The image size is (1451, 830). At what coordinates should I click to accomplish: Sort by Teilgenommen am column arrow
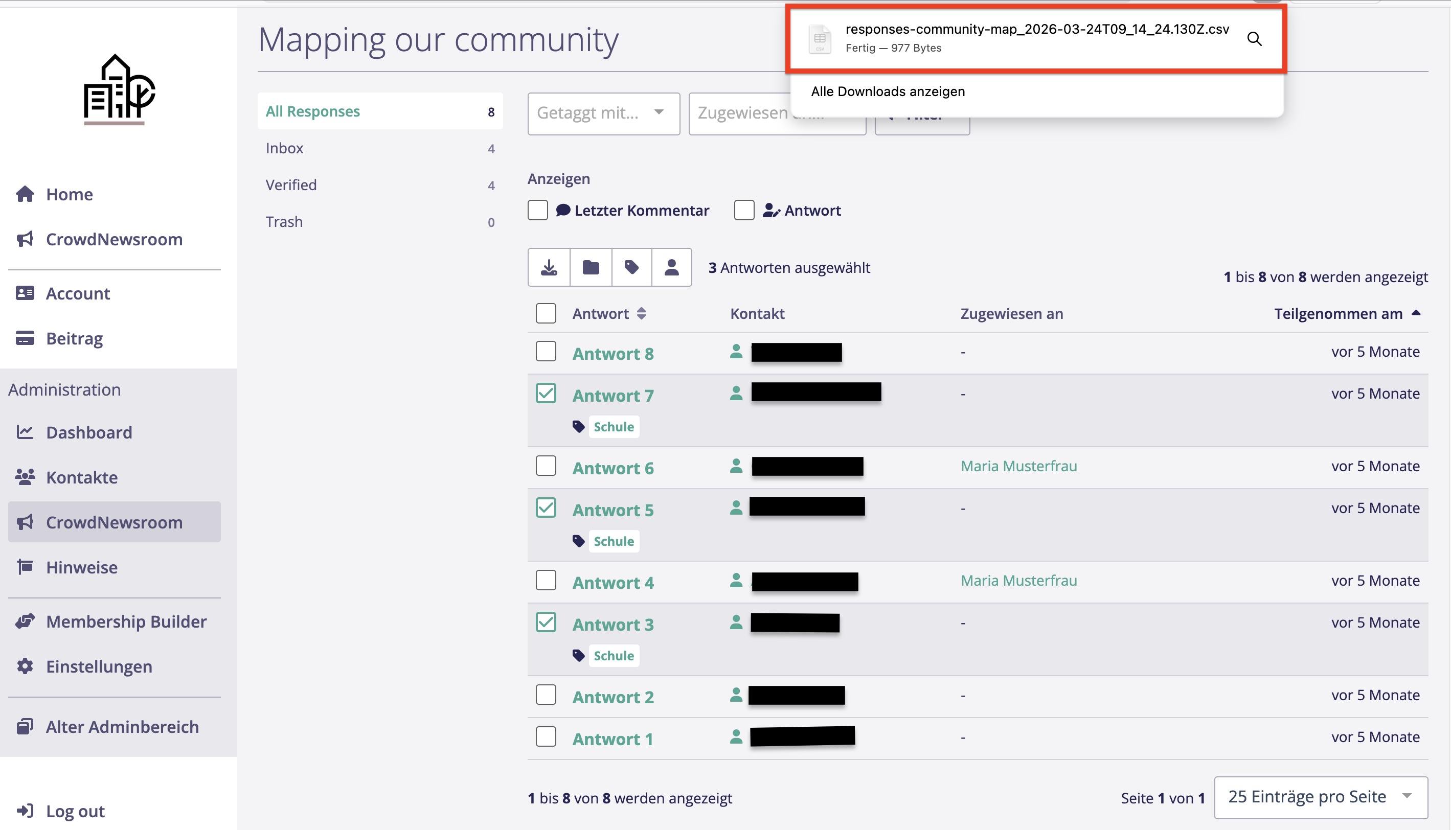pyautogui.click(x=1416, y=313)
